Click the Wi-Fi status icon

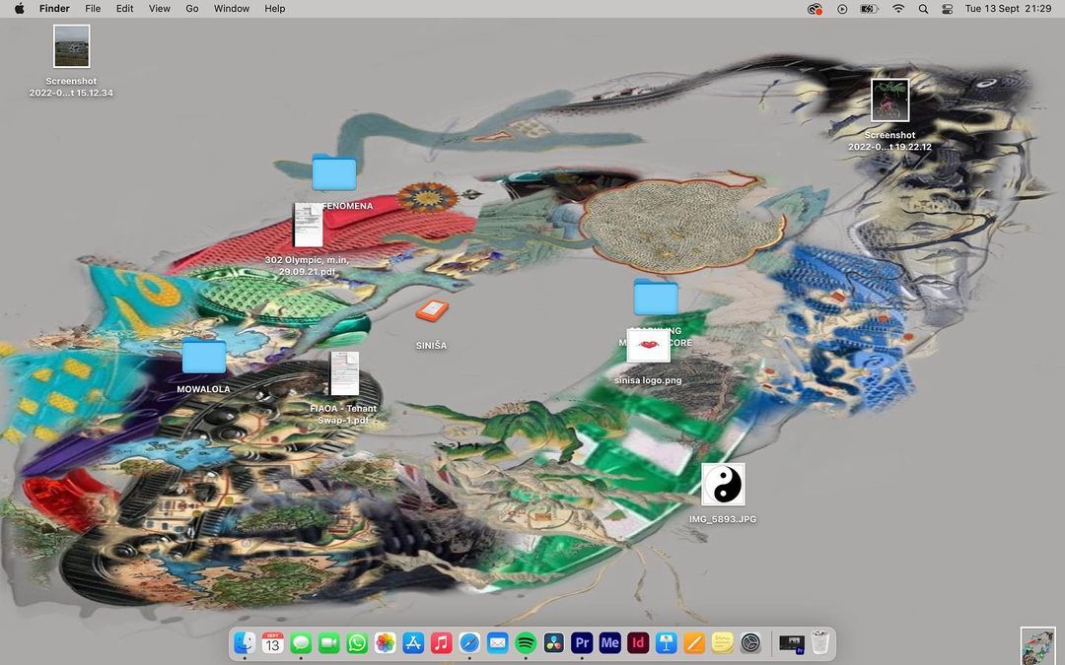click(898, 9)
